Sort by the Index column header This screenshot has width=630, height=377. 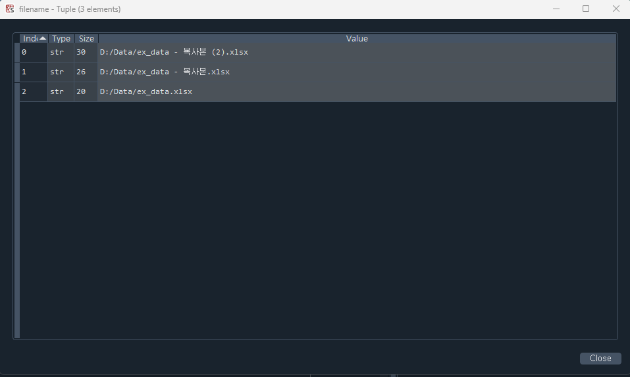[34, 39]
